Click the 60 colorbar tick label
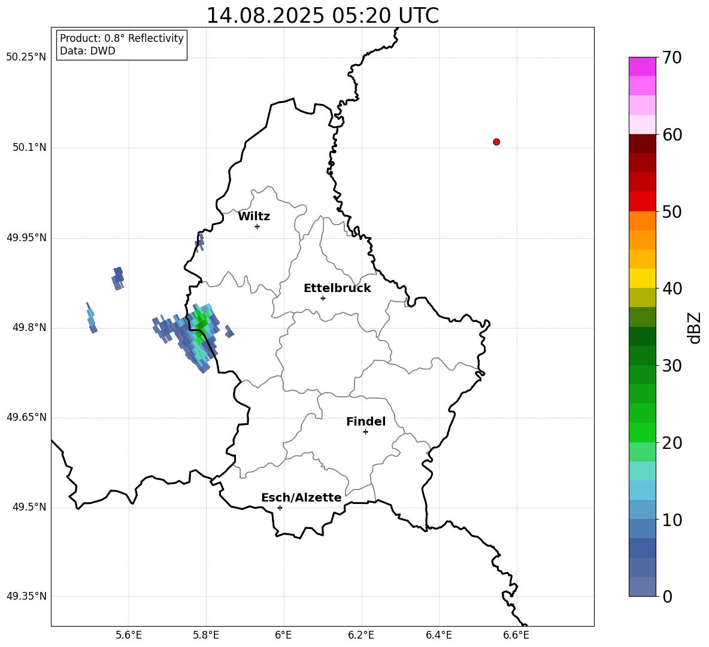Screen dimensions: 709x647 672,135
